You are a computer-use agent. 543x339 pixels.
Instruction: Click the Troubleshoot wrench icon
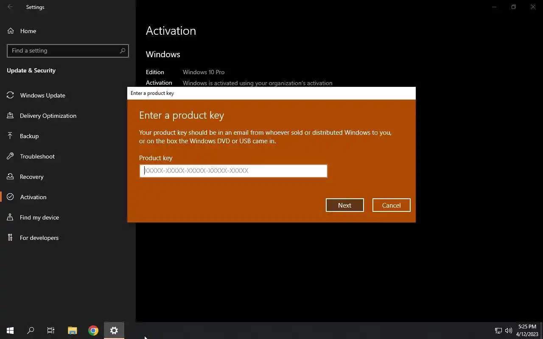(x=11, y=156)
